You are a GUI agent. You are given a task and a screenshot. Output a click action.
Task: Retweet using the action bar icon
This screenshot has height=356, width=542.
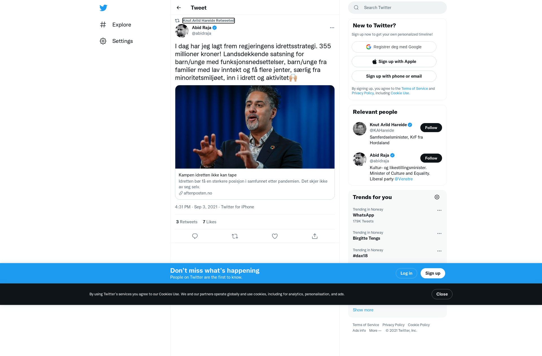(235, 236)
